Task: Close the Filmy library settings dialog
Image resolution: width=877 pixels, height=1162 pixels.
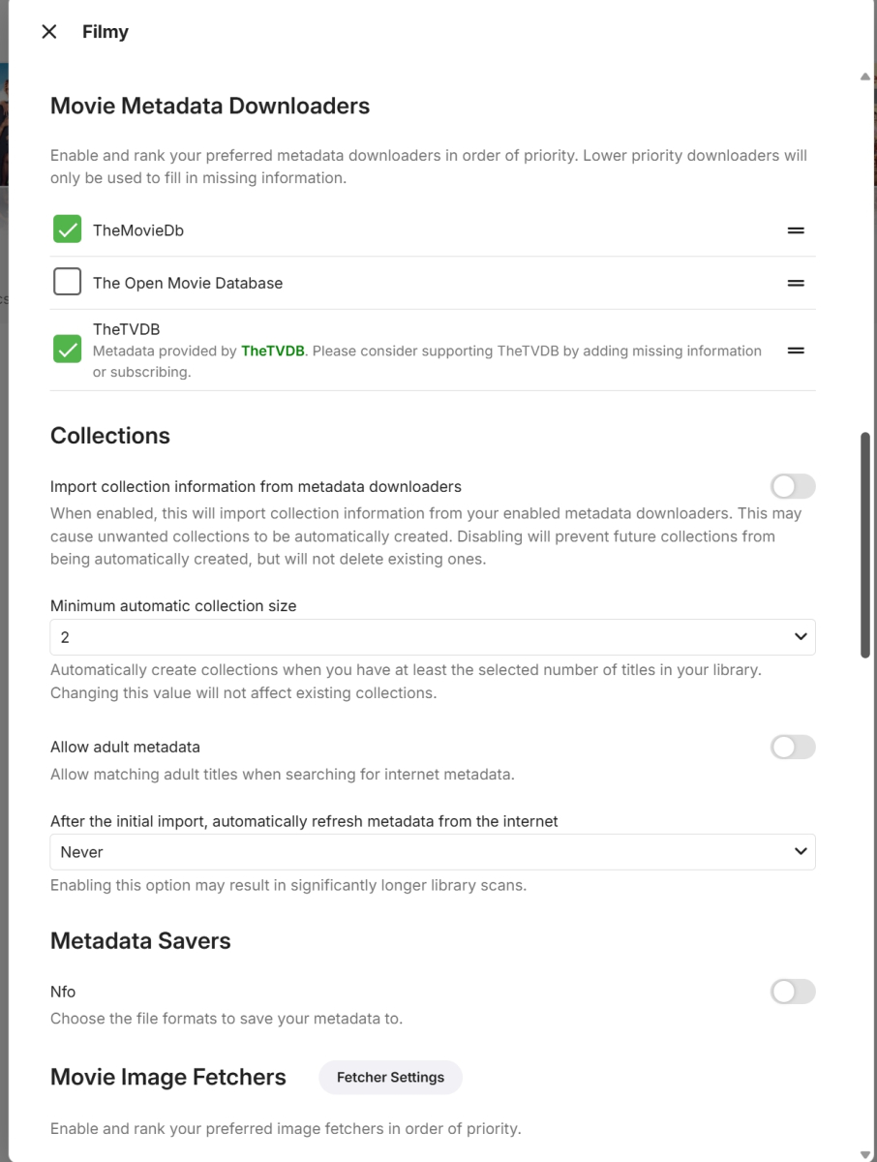Action: (49, 32)
